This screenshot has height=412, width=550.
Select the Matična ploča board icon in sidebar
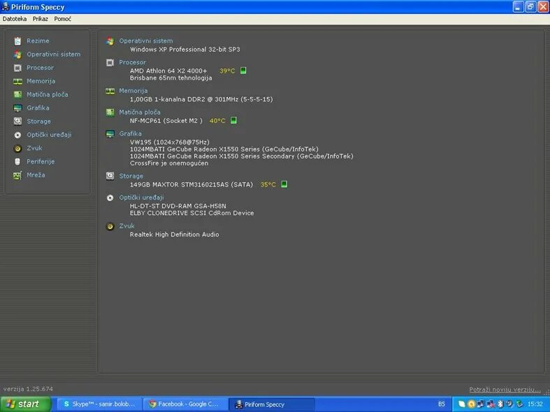pyautogui.click(x=17, y=94)
